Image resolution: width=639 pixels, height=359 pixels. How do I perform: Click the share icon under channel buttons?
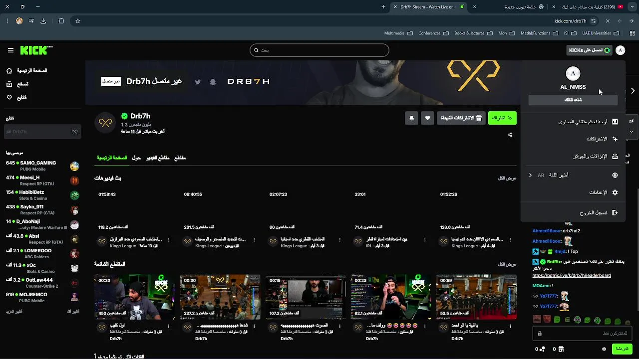pyautogui.click(x=510, y=135)
